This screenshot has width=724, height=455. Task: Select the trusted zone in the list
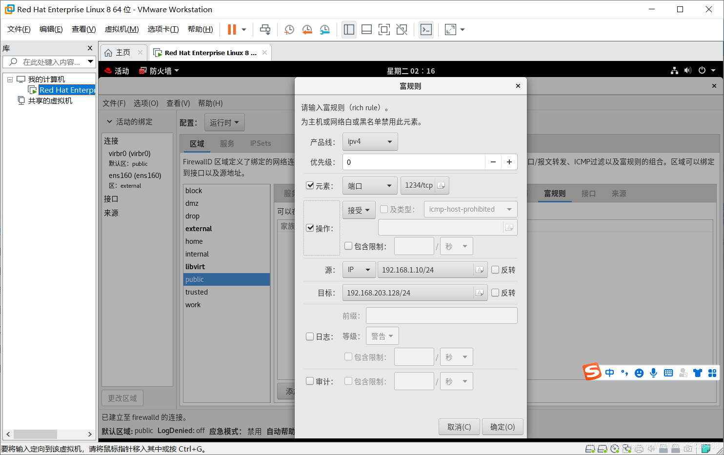point(226,292)
